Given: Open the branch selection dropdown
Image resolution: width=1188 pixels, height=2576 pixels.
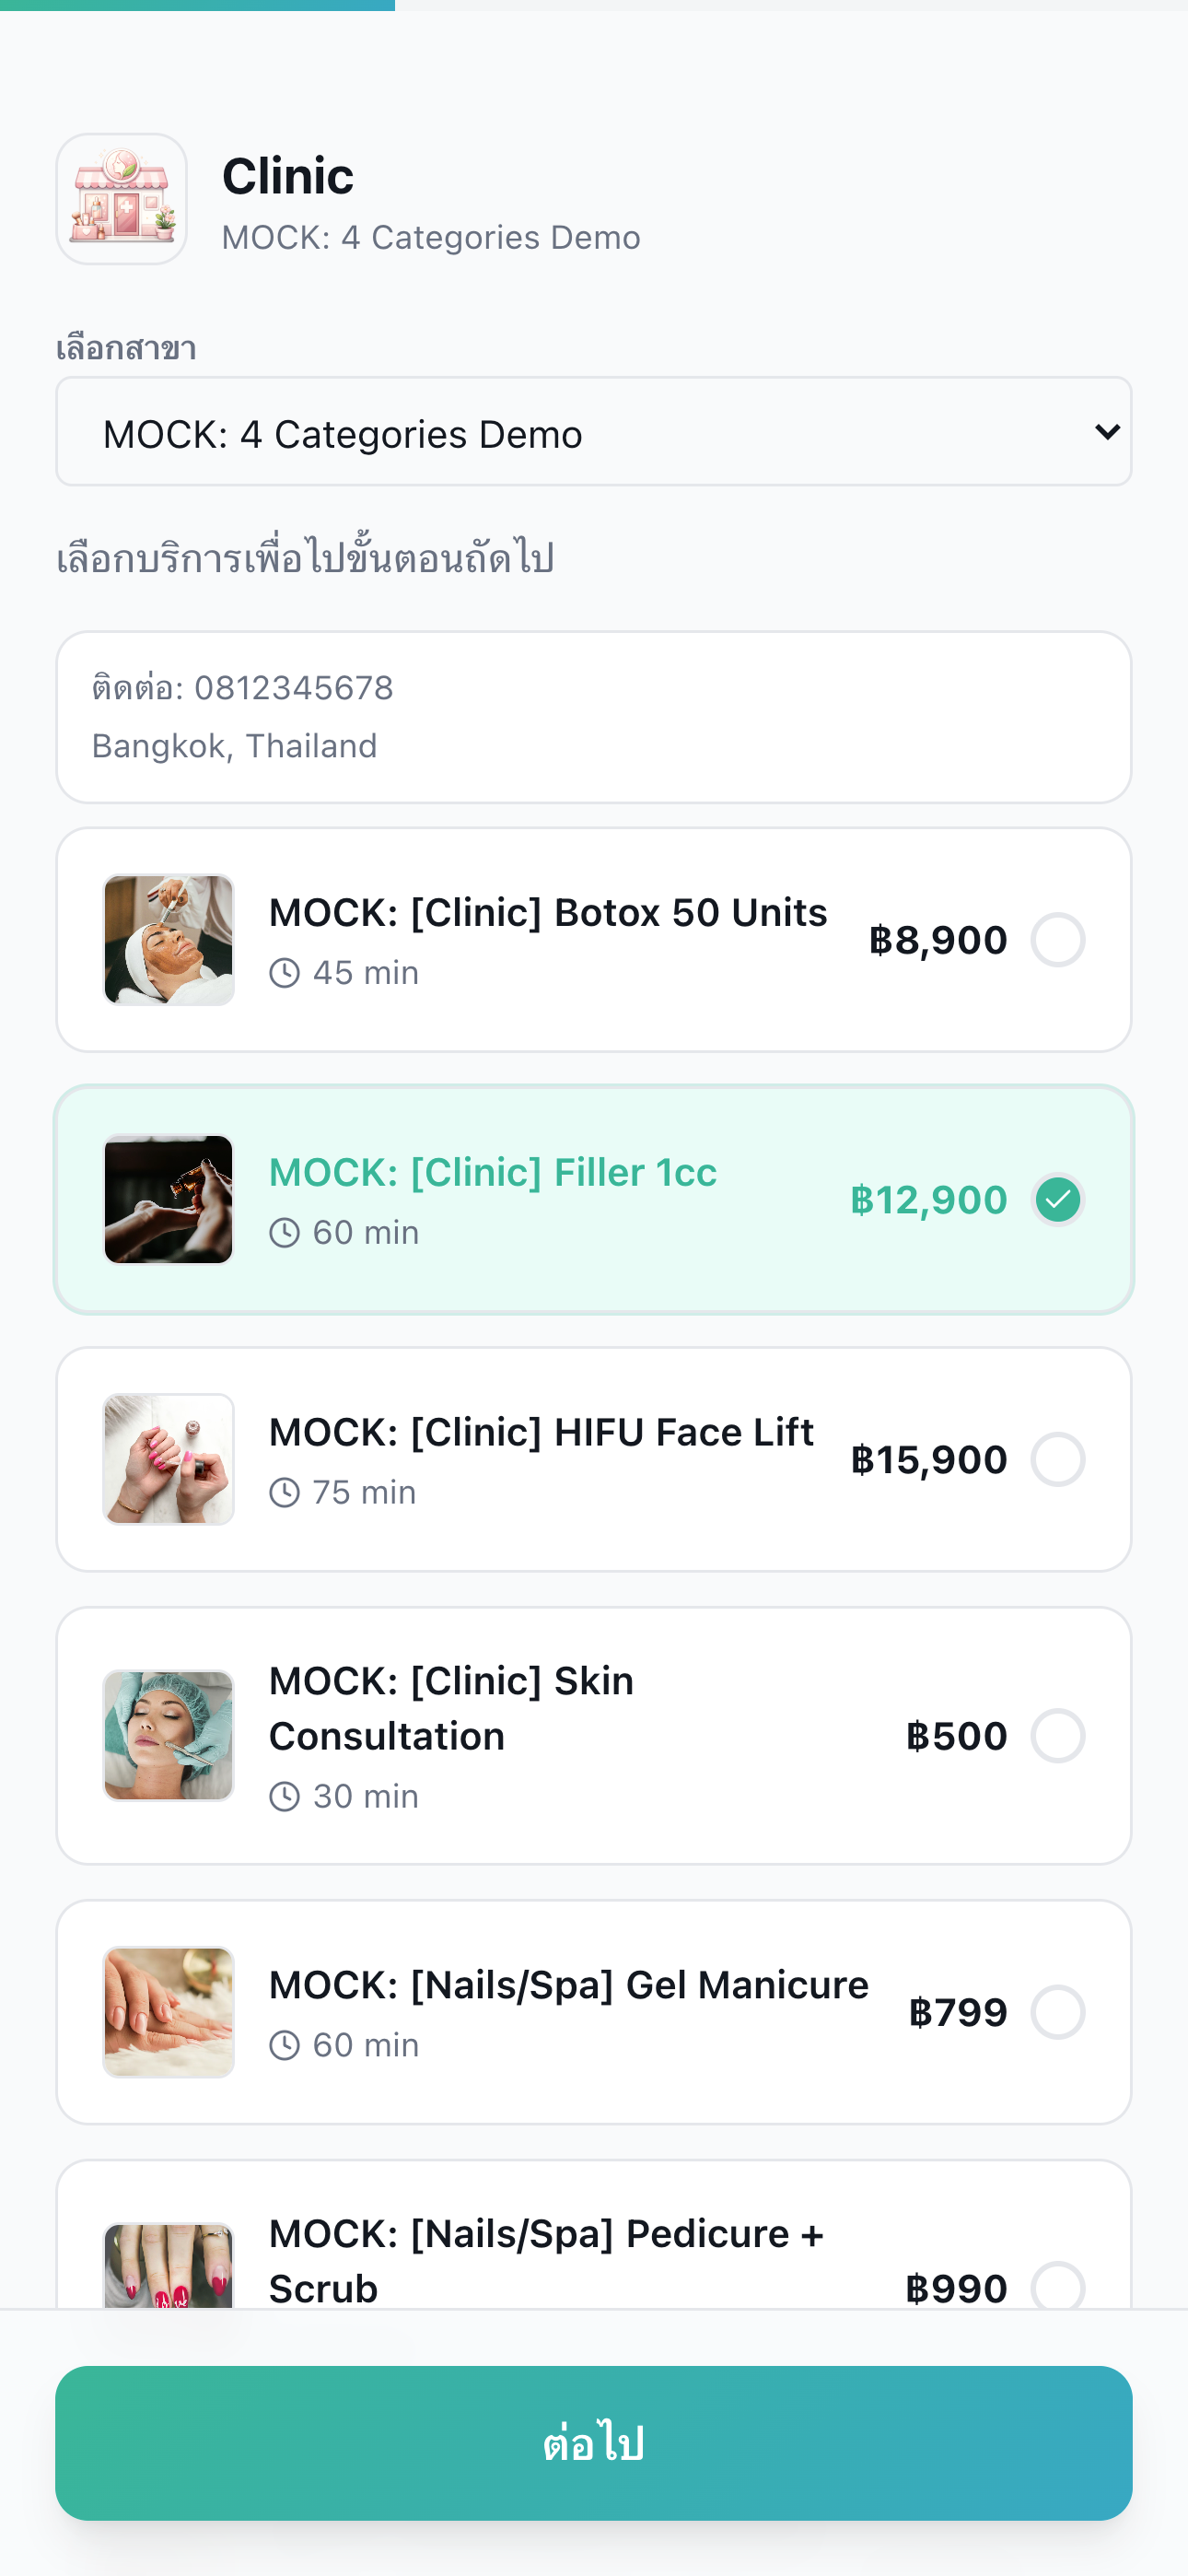Looking at the screenshot, I should pos(593,432).
